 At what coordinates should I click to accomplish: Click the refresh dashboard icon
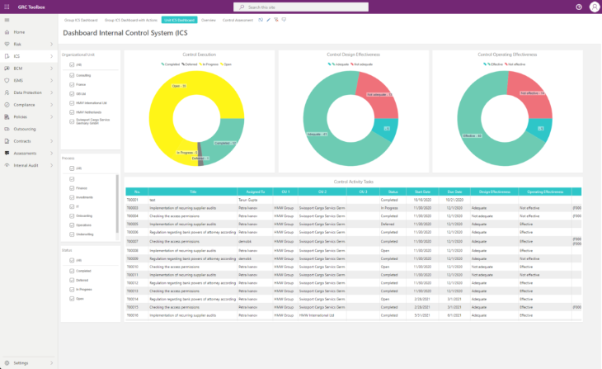point(261,20)
